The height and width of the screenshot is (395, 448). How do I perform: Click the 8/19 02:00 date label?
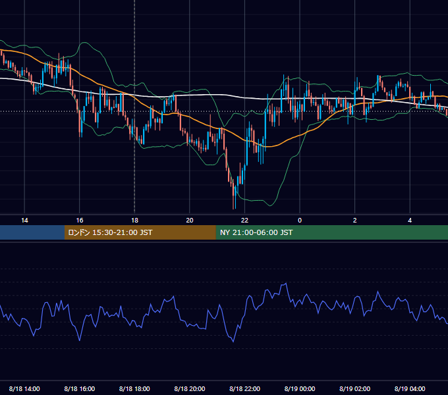coord(355,388)
